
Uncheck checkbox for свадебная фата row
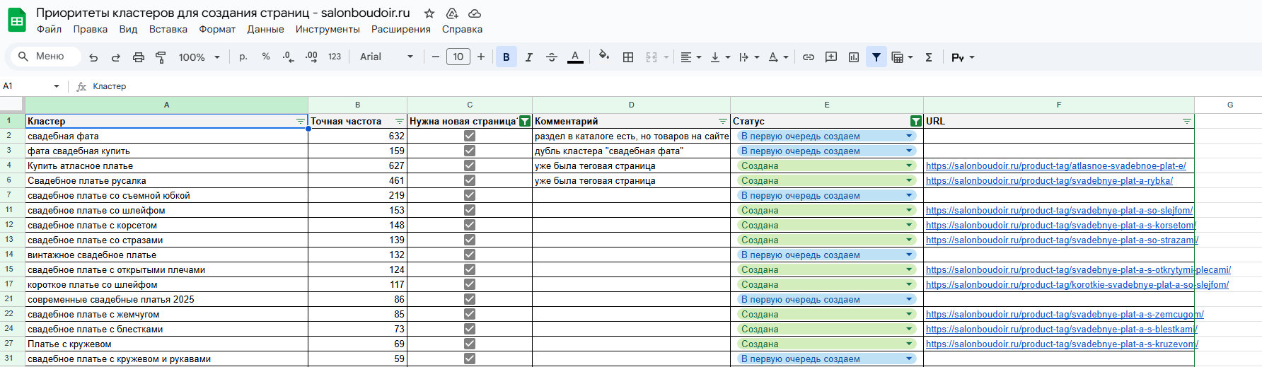tap(470, 136)
